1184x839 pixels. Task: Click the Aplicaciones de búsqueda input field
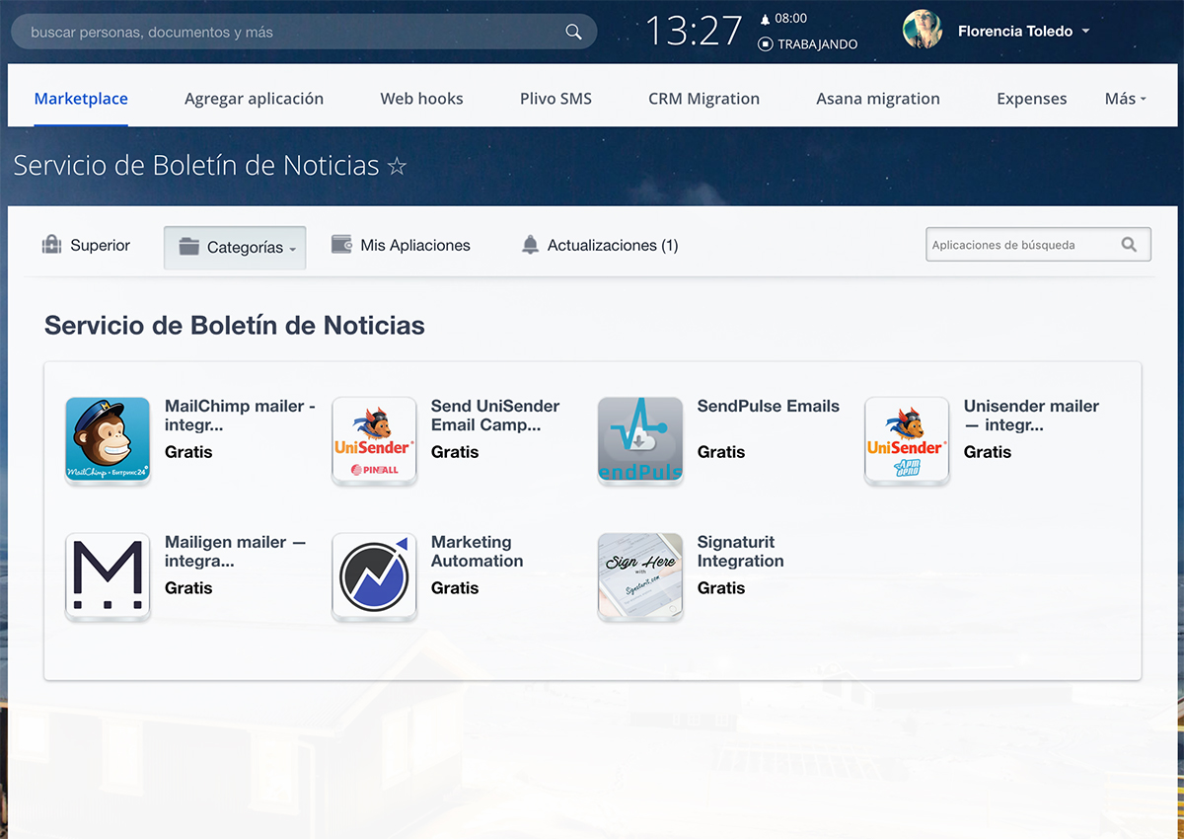point(1016,245)
